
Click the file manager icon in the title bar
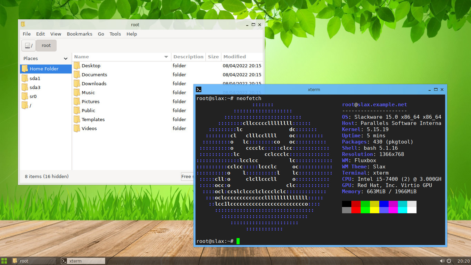point(23,24)
